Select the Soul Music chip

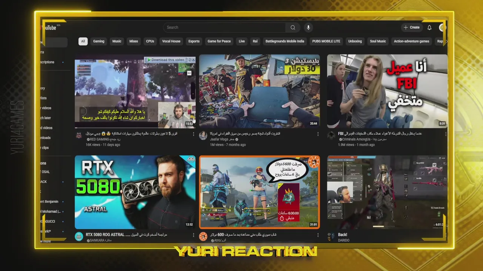(378, 41)
